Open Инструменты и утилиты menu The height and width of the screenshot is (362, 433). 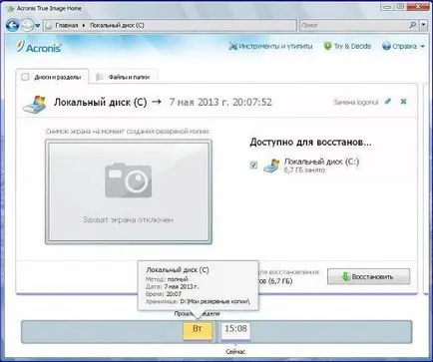point(270,46)
